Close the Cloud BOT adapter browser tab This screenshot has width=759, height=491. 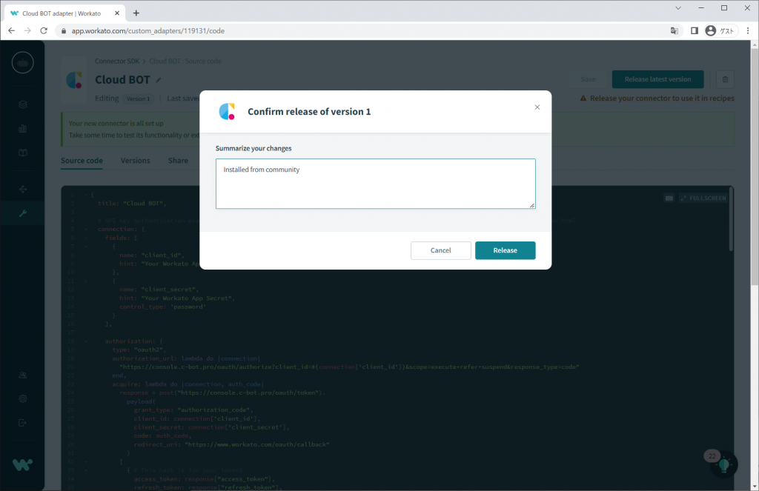(116, 13)
